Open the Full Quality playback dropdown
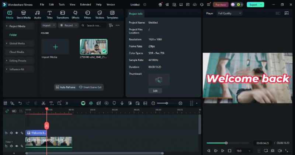The image size is (295, 155). pos(229,13)
